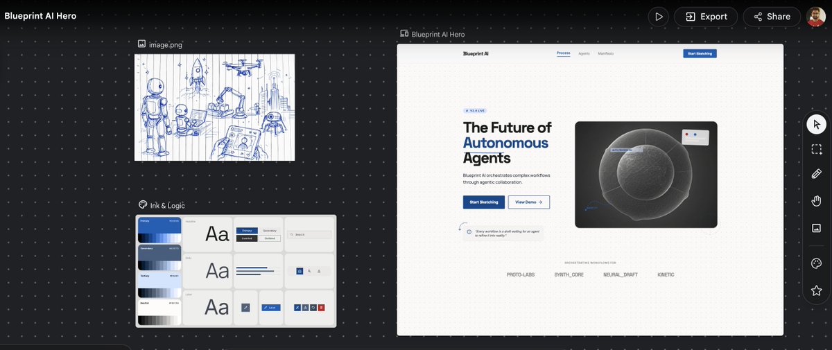This screenshot has height=350, width=832.
Task: Open the Process tab in hero navigation
Action: point(563,53)
